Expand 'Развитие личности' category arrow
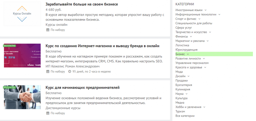256x121 pixels. click(204, 59)
